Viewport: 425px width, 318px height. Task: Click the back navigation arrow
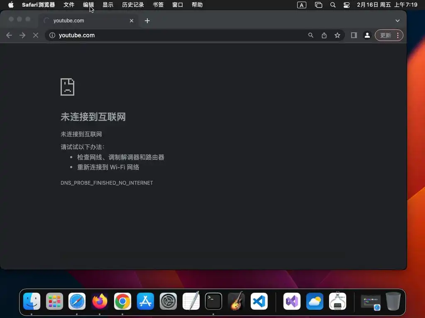(x=9, y=36)
